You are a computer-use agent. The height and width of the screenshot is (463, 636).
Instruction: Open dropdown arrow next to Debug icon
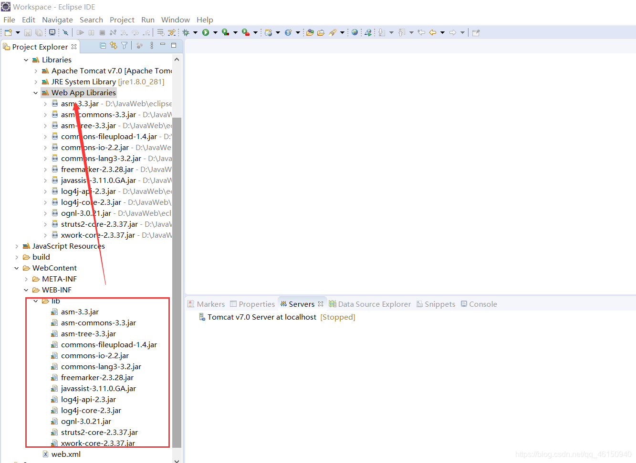(195, 32)
